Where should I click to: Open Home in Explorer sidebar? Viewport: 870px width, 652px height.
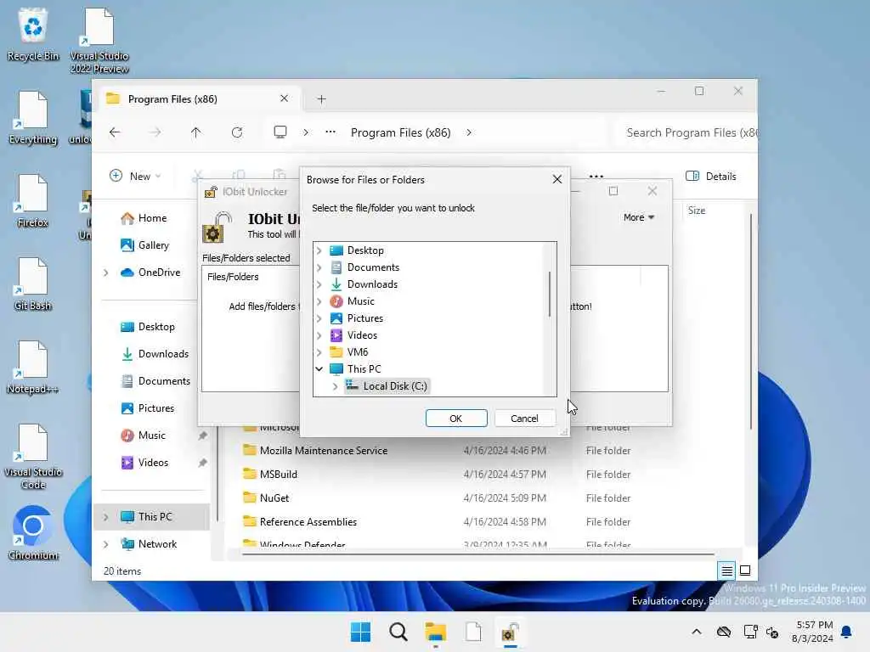pyautogui.click(x=144, y=218)
